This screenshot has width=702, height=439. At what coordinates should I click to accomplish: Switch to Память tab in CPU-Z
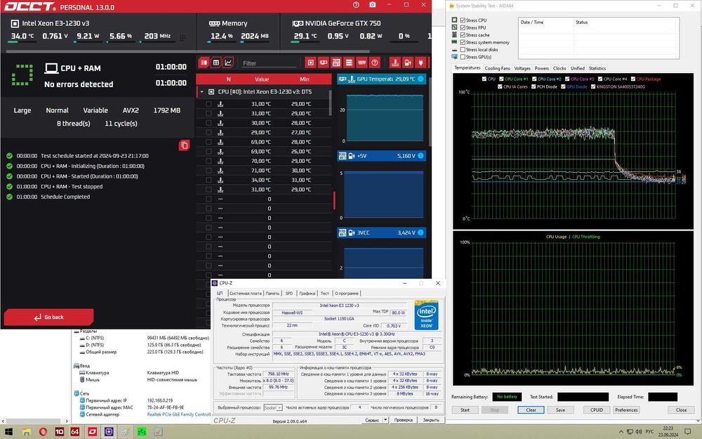pyautogui.click(x=272, y=294)
